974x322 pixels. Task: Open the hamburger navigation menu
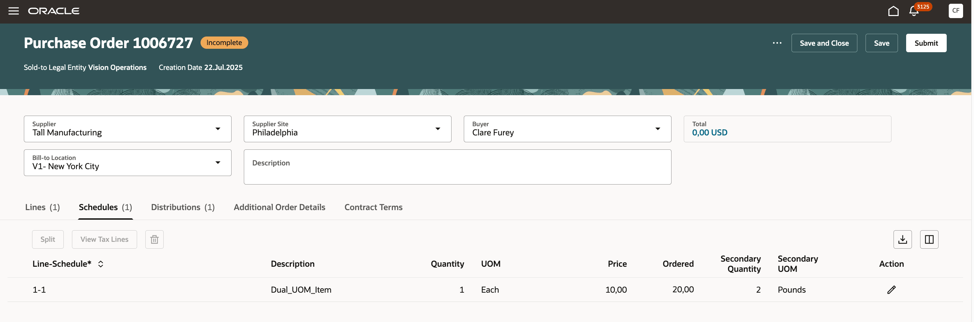[x=14, y=11]
